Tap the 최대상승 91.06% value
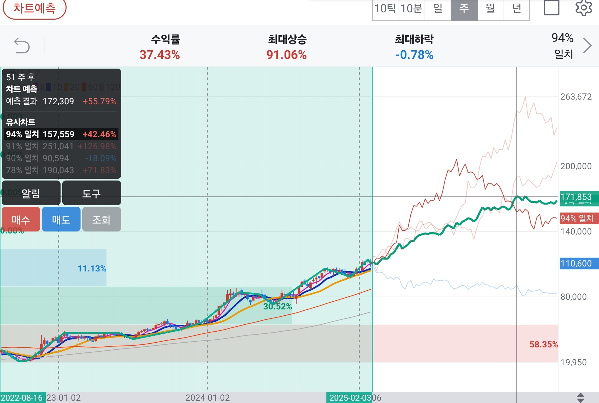This screenshot has height=403, width=599. pos(287,55)
